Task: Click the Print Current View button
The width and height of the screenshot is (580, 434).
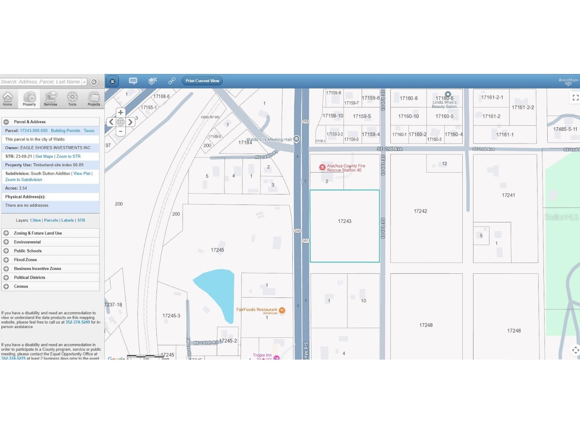Action: pyautogui.click(x=202, y=81)
